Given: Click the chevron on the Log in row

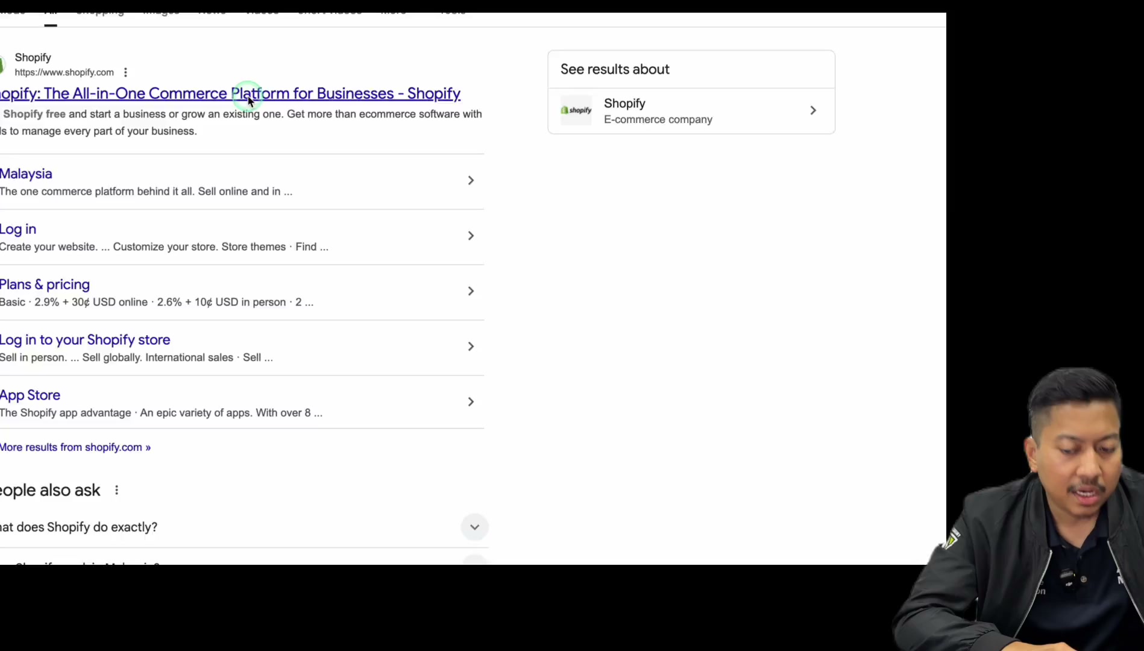Looking at the screenshot, I should 471,236.
